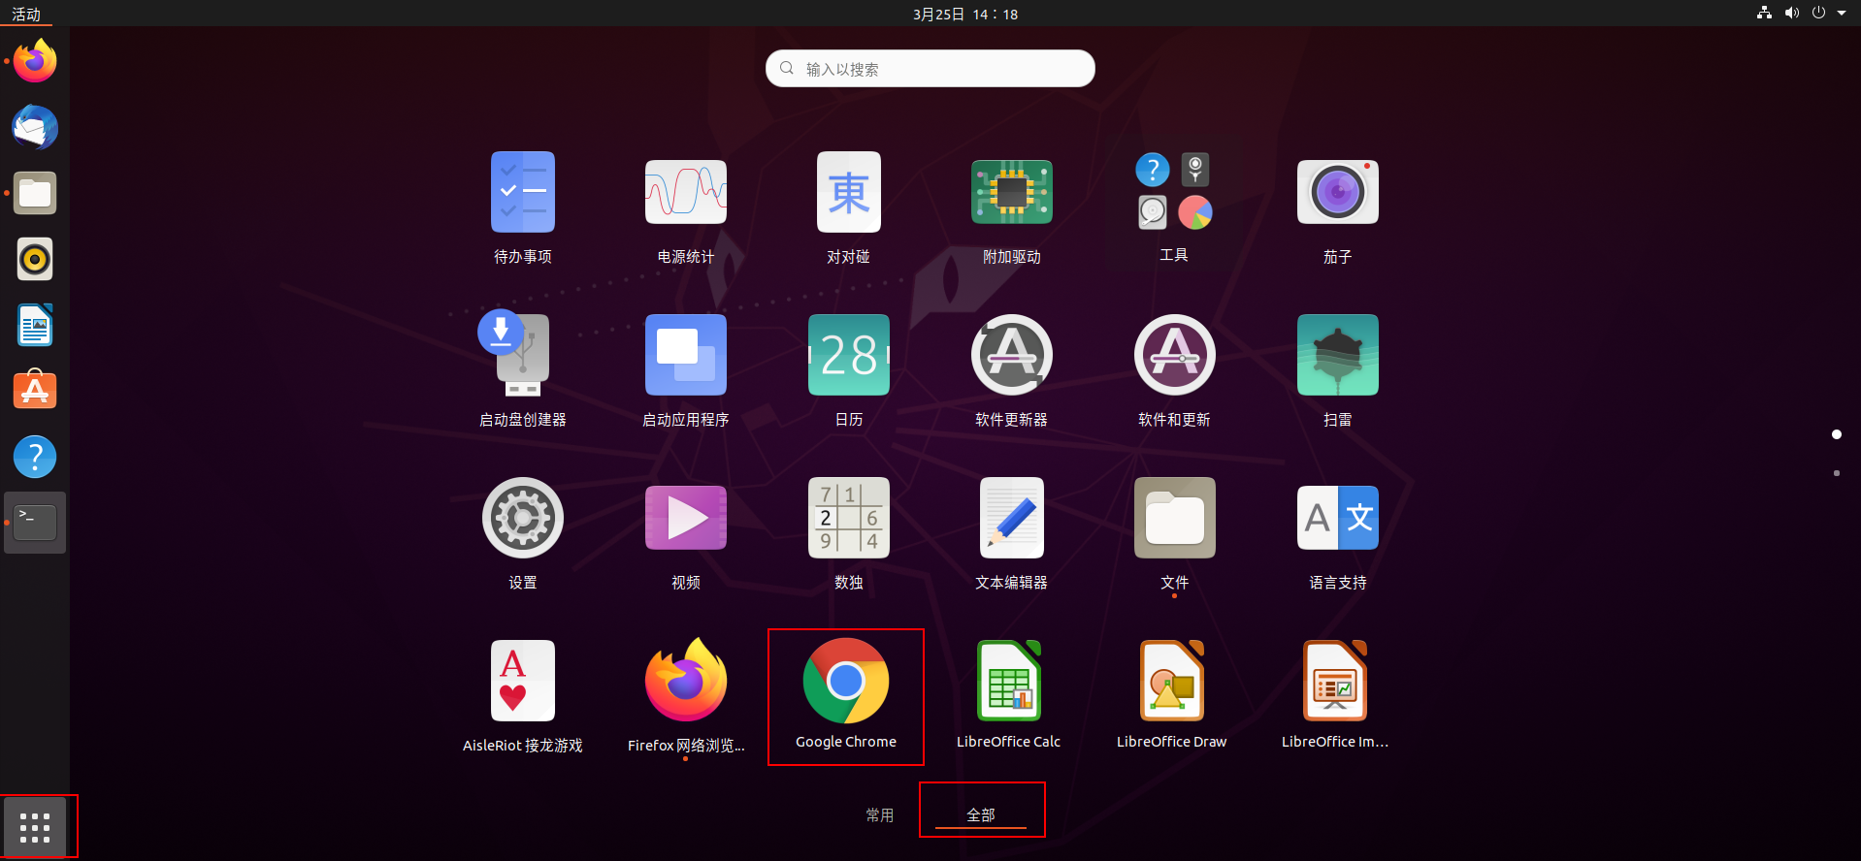This screenshot has width=1861, height=861.
Task: Switch to the 全部 all apps tab
Action: tap(981, 815)
